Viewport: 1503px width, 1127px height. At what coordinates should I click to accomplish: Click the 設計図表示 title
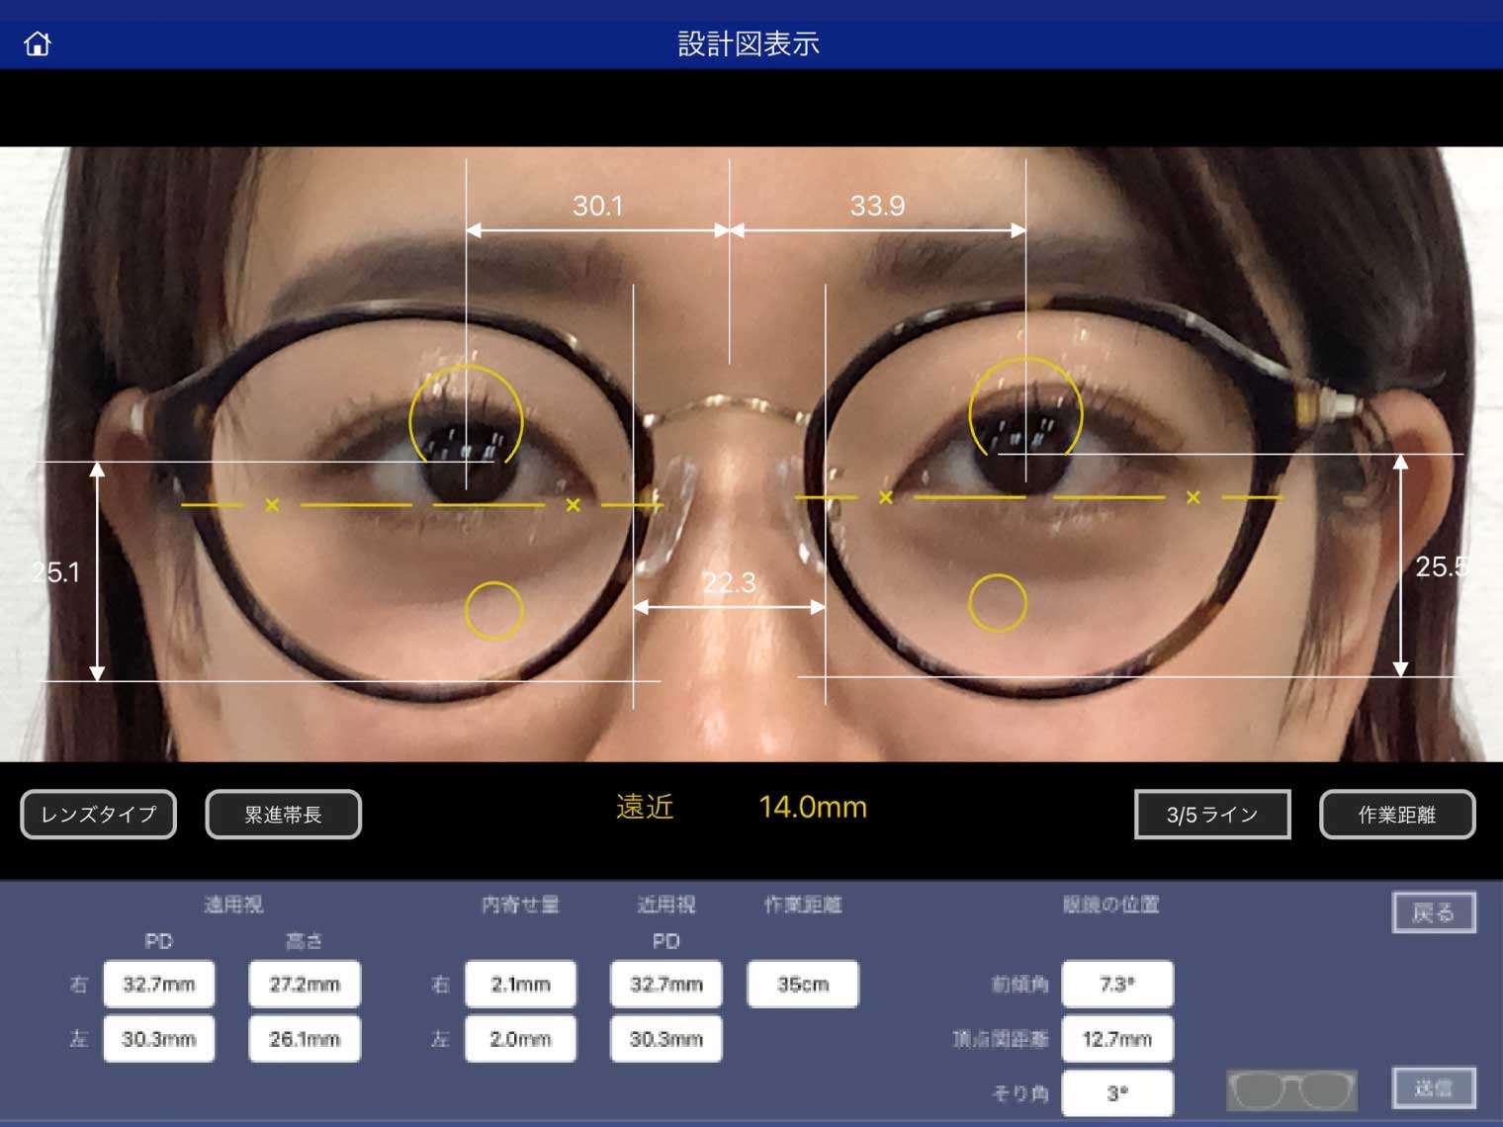(x=749, y=44)
